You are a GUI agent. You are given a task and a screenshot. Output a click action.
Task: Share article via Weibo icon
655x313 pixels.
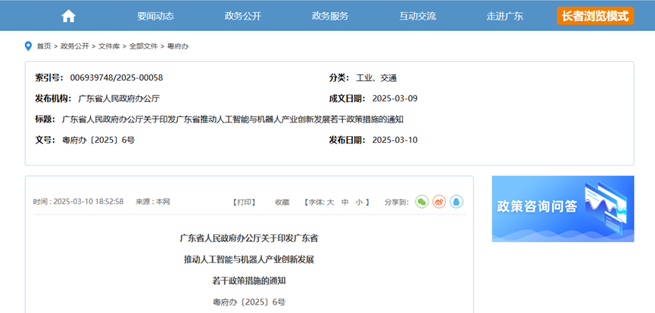439,202
